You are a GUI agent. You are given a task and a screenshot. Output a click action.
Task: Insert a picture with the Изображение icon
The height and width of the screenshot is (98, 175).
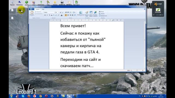click(x=81, y=13)
